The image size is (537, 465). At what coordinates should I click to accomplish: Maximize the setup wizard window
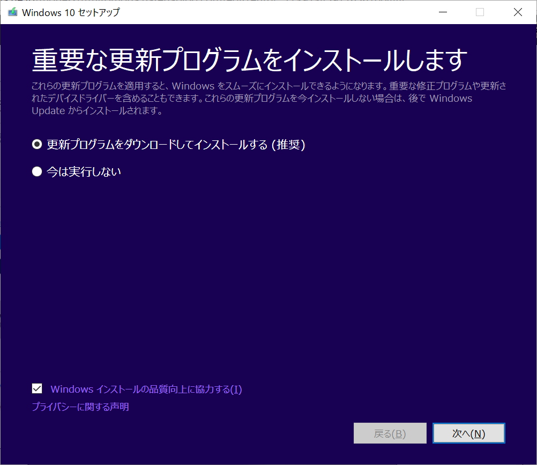480,11
